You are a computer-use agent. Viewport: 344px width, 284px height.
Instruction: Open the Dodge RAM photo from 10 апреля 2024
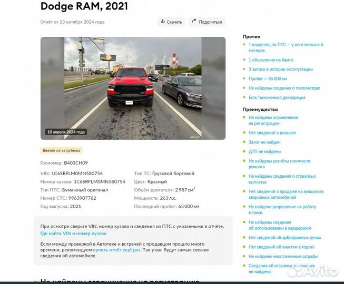click(133, 88)
